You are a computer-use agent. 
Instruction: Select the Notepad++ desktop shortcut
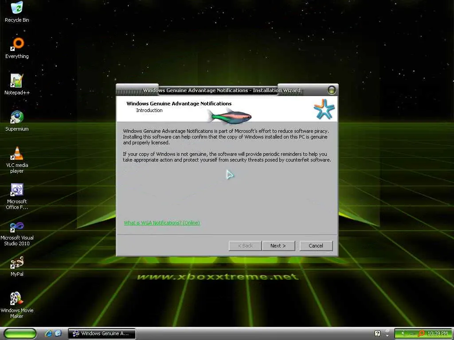tap(17, 85)
